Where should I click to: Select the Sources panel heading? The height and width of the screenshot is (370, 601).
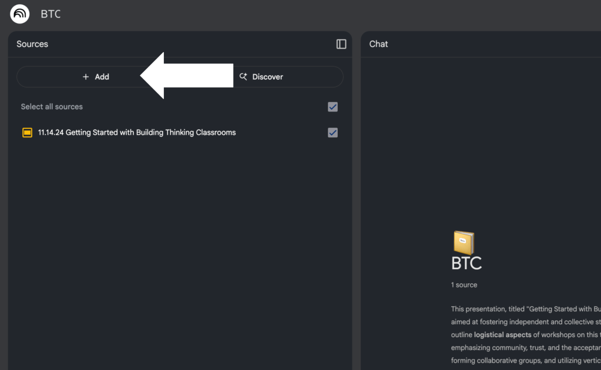pos(32,44)
